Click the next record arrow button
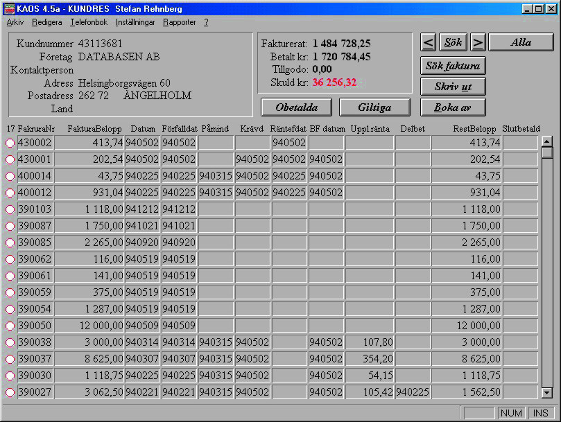Screen dimensions: 561x422 tap(478, 42)
